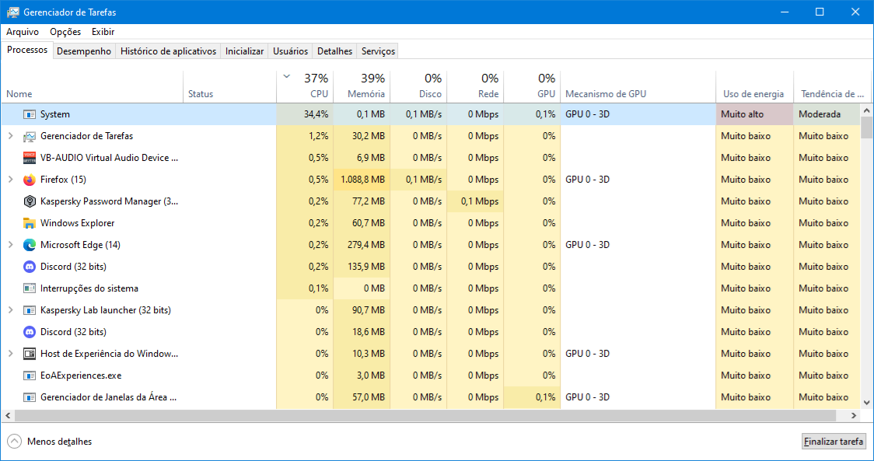Open the Exibir menu
This screenshot has width=874, height=461.
(x=103, y=32)
